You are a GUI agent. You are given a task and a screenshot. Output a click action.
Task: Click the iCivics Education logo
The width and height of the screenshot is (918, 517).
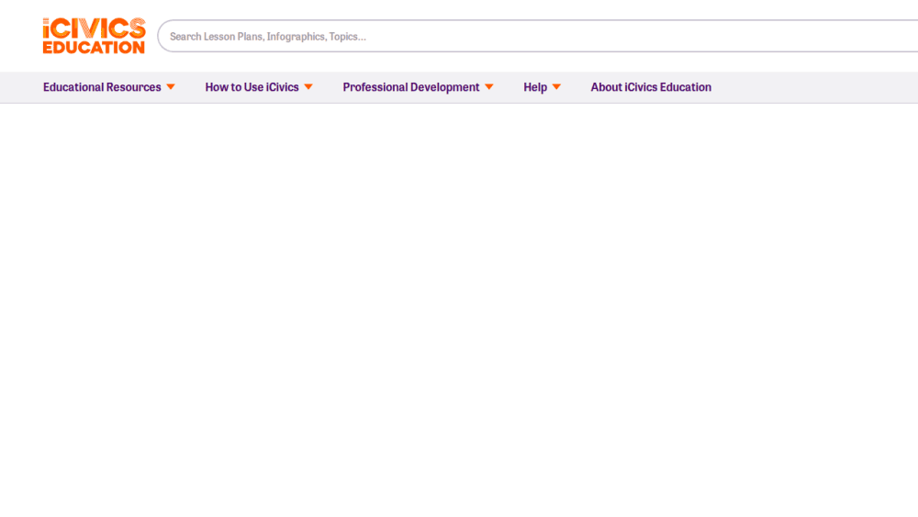tap(94, 36)
